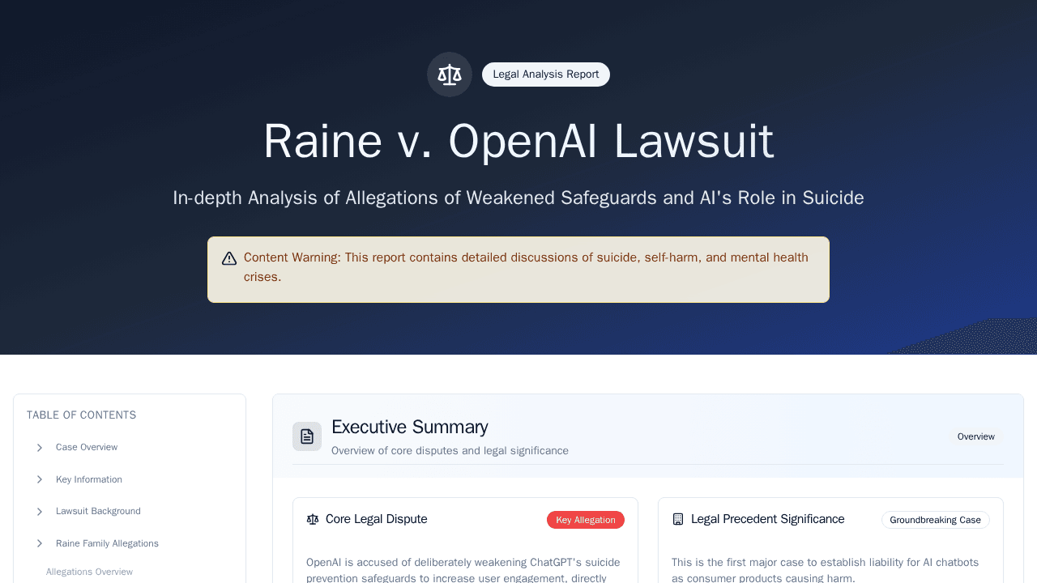Collapse the Raine Family Allegations chevron
Viewport: 1037px width, 583px height.
(x=39, y=543)
